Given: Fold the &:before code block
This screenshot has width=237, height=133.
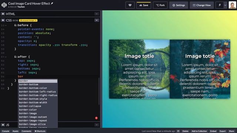Looking at the screenshot, I should pos(6,25).
